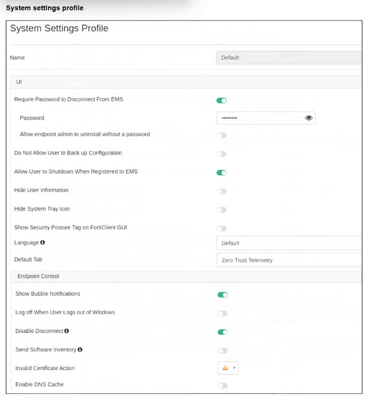Click the orange warning icon for Invalid Certificate Action
The width and height of the screenshot is (368, 398).
225,368
